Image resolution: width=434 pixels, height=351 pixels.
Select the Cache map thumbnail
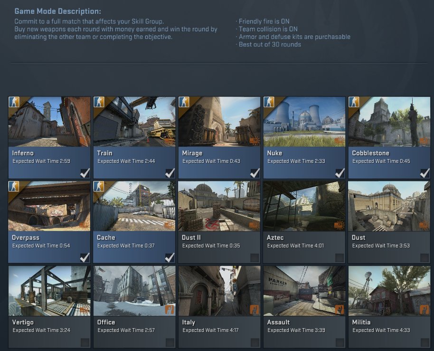coord(134,206)
